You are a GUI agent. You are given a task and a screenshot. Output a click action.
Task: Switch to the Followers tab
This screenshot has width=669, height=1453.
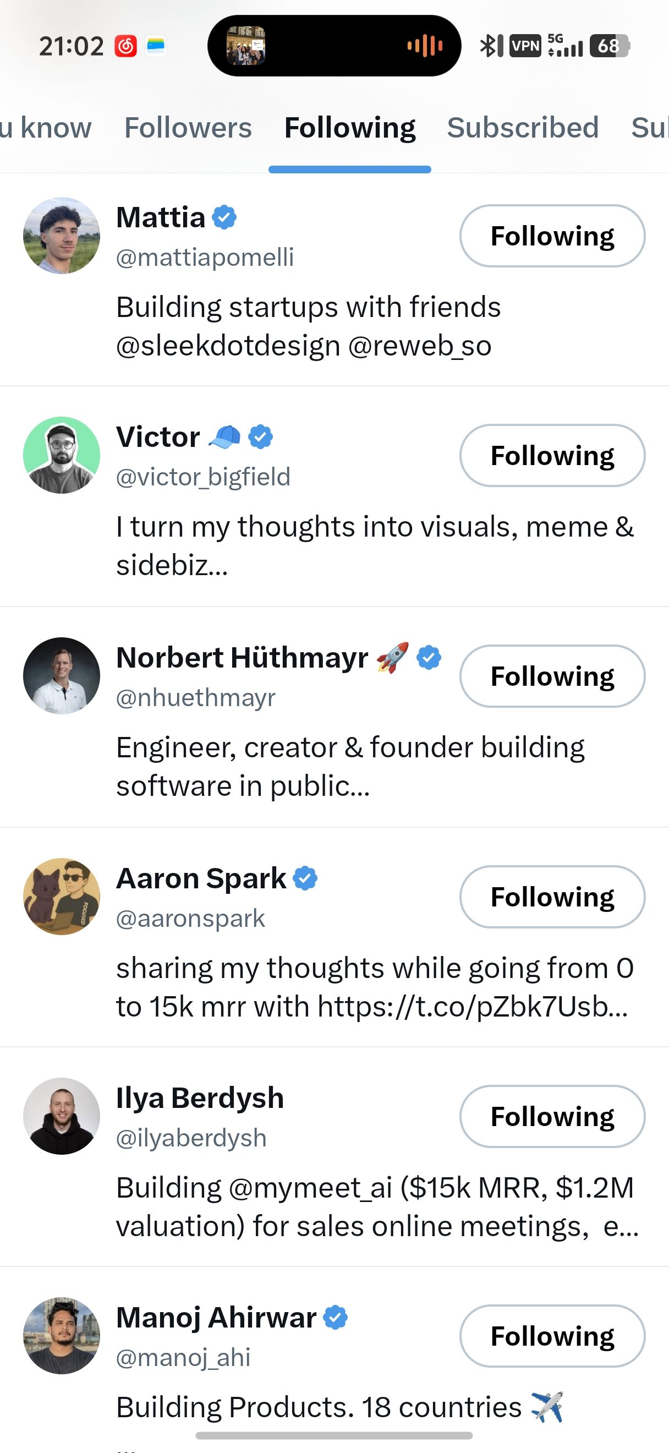coord(188,128)
